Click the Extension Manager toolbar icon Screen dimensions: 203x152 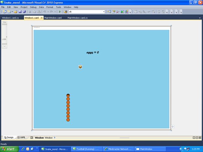tap(127, 12)
